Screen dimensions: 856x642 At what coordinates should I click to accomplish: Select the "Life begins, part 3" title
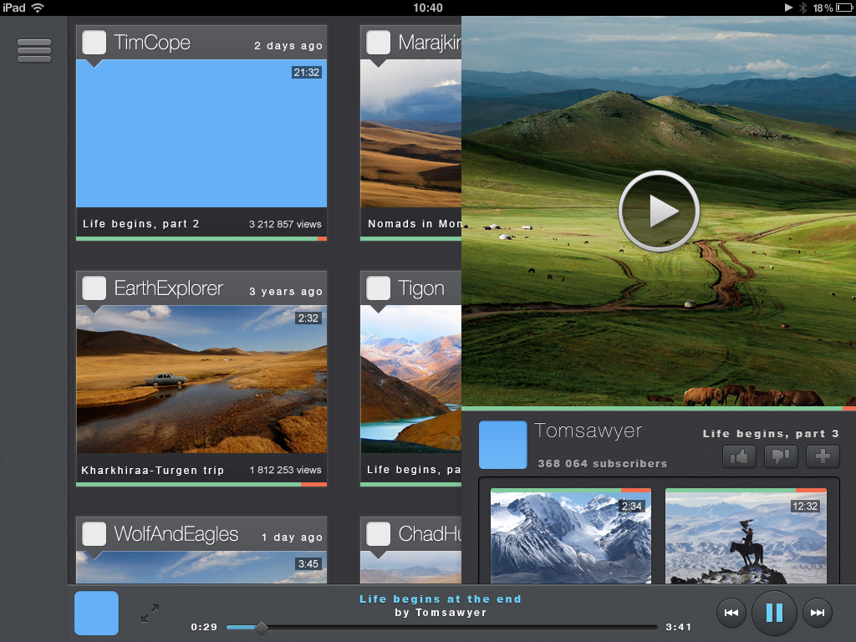[771, 434]
